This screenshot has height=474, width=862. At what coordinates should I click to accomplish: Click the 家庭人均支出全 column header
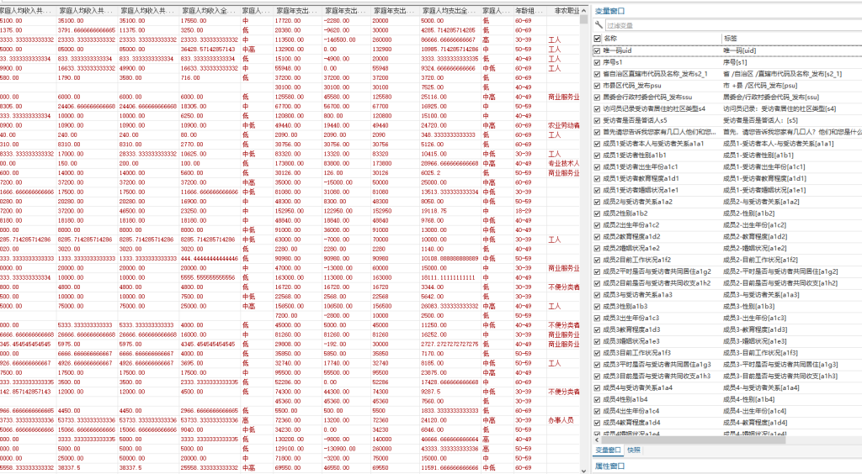(x=449, y=10)
